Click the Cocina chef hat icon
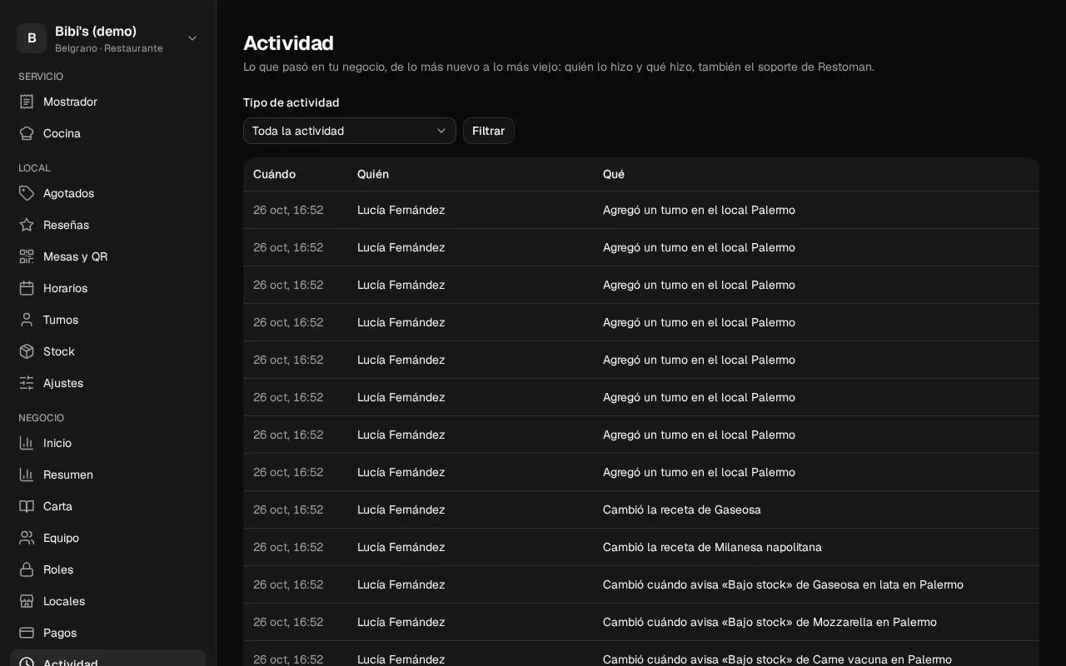This screenshot has height=666, width=1066. [27, 133]
